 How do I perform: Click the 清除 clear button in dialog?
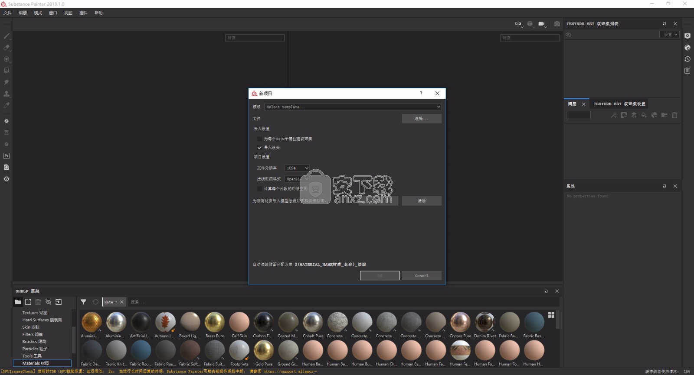coord(422,201)
